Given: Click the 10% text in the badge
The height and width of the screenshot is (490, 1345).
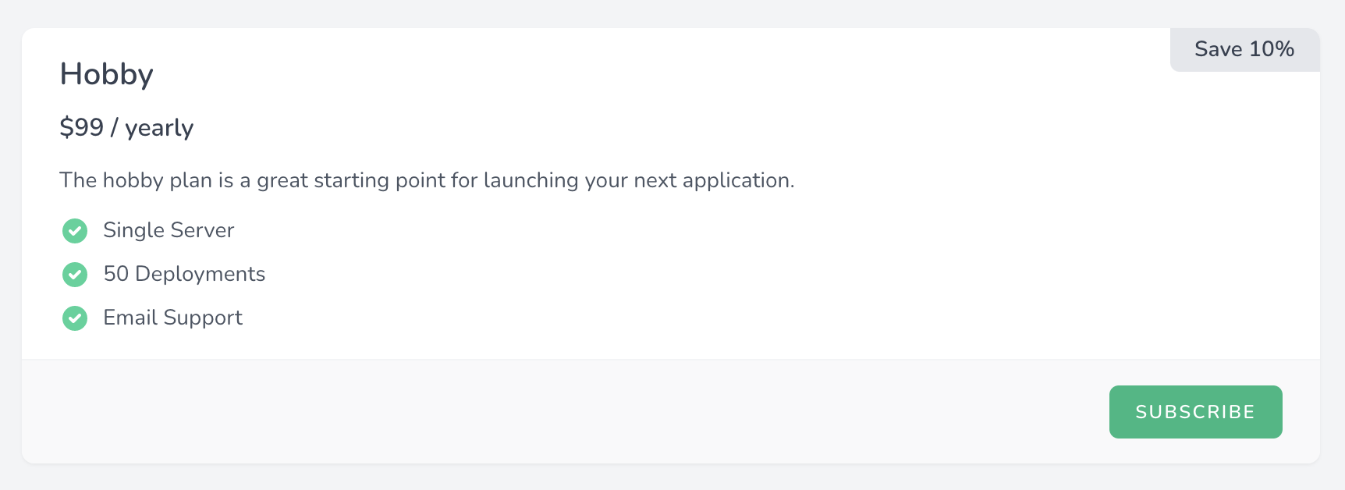Looking at the screenshot, I should [x=1272, y=49].
